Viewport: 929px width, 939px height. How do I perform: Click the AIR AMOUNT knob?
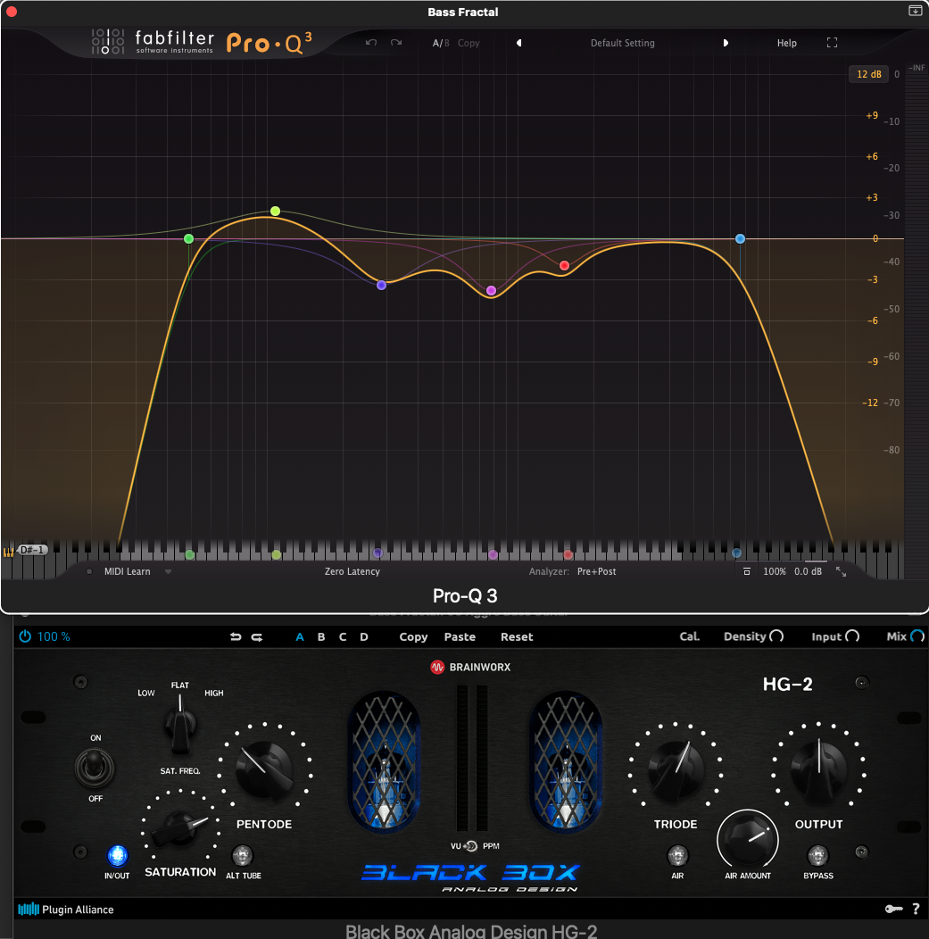pyautogui.click(x=748, y=838)
